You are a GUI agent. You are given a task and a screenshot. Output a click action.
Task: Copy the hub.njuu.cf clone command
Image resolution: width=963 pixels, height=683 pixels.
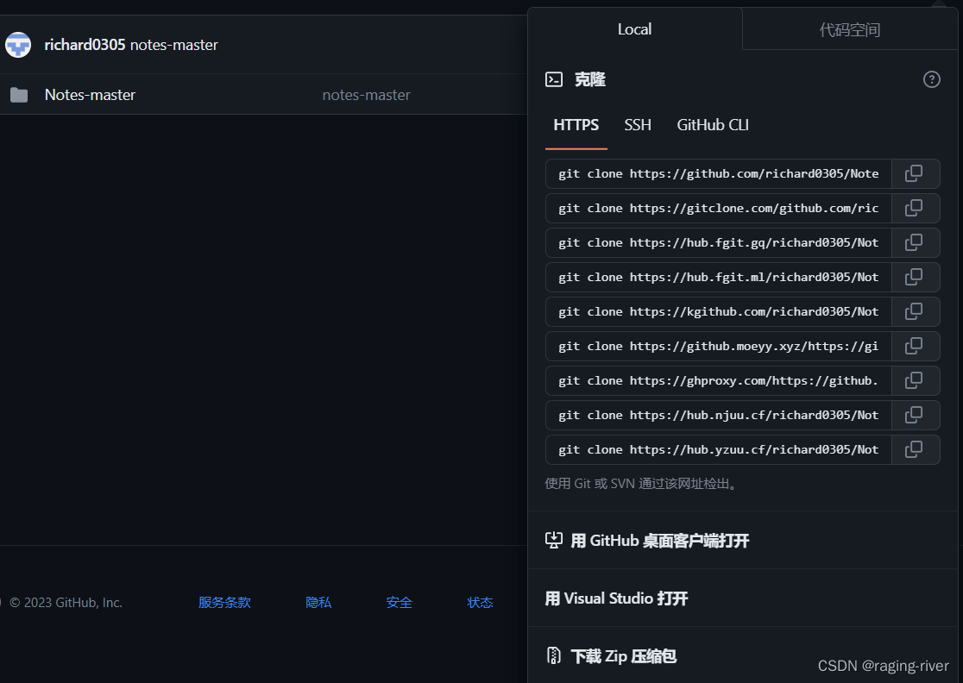[x=915, y=415]
